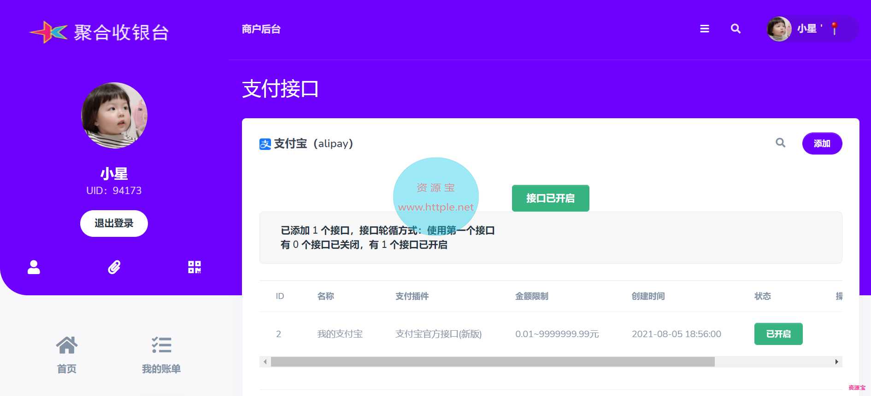Go to 首页 home icon
Screen dimensions: 871x396
(67, 345)
